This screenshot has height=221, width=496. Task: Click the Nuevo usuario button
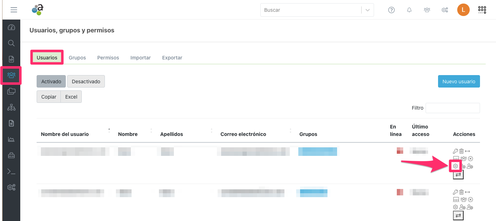point(459,81)
